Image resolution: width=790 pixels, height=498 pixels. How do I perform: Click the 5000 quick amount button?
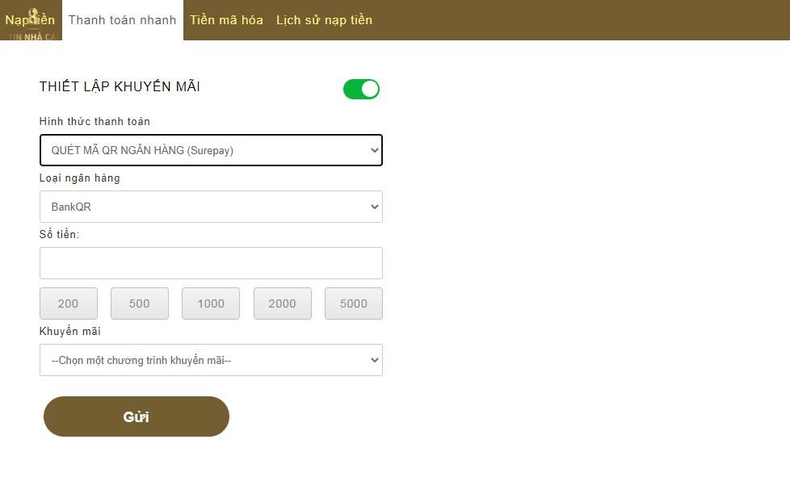point(354,303)
